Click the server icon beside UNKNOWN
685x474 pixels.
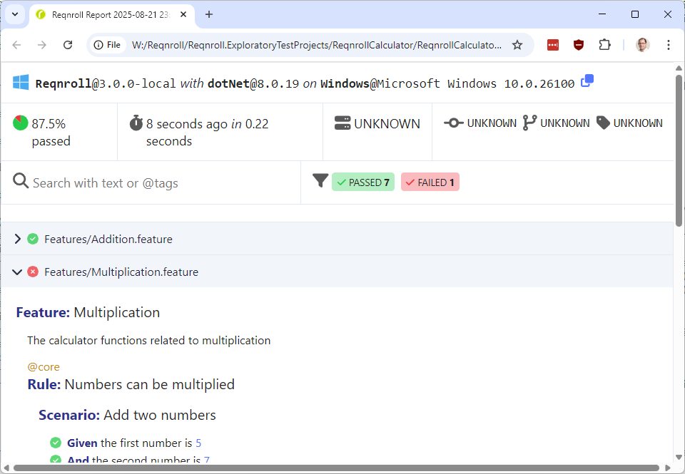click(342, 123)
